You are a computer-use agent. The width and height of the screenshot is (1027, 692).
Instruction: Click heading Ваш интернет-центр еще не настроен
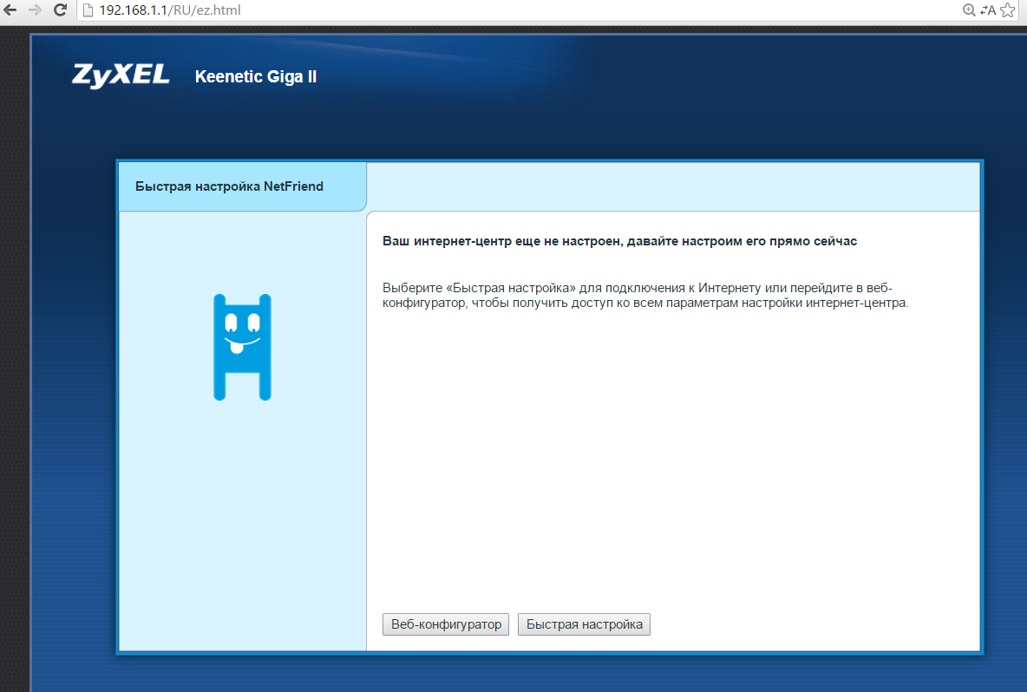[619, 241]
